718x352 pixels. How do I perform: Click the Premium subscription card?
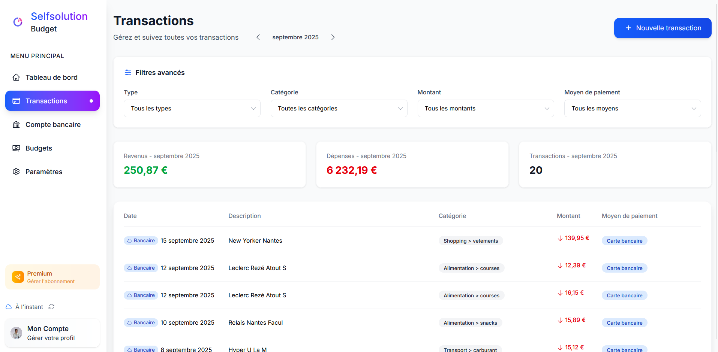tap(52, 277)
